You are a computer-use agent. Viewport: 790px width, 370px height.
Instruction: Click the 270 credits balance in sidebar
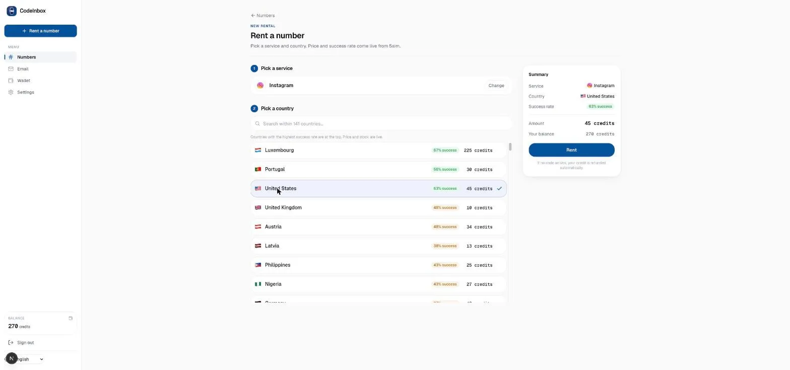point(19,326)
